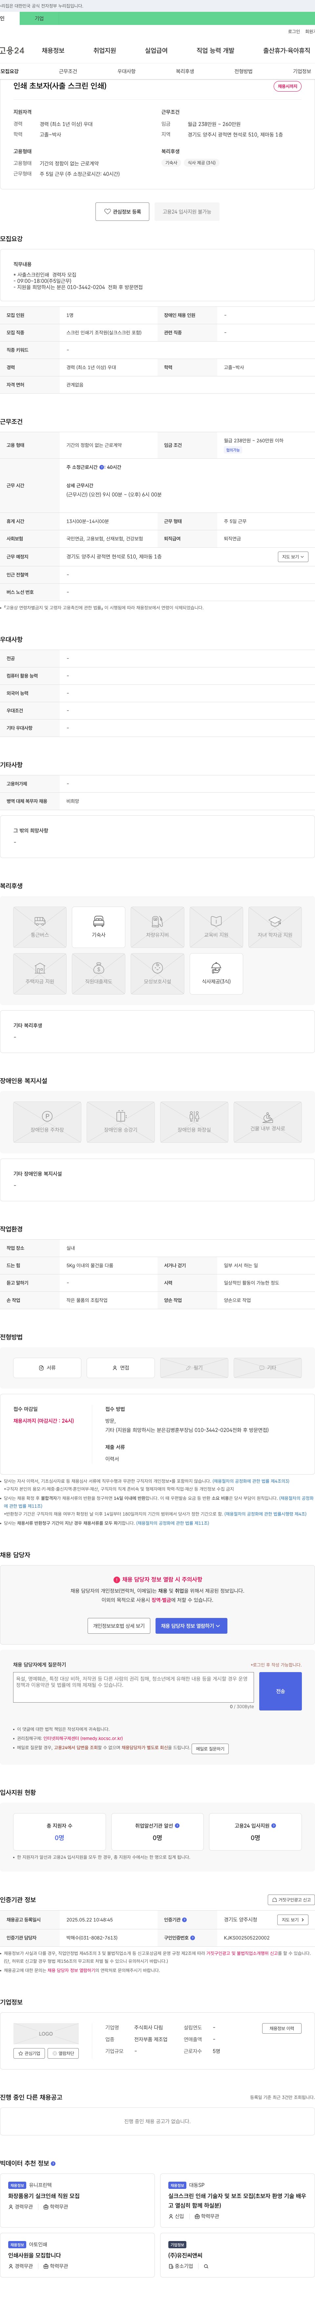Click the company 열람제한 button
The height and width of the screenshot is (2307, 315).
[64, 2054]
